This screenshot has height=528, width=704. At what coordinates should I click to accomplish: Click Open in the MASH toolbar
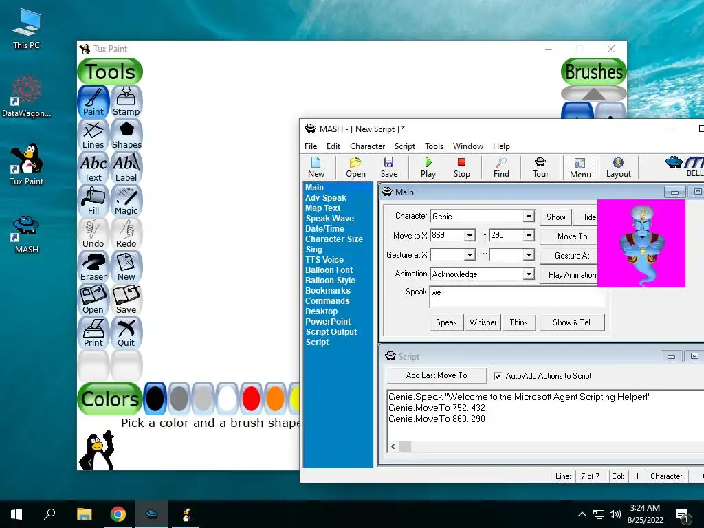pos(355,168)
